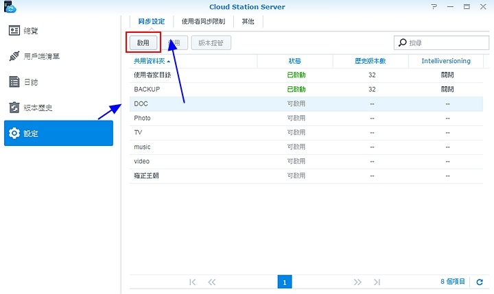The image size is (494, 294).
Task: Switch to the 其他 tab
Action: click(x=248, y=21)
